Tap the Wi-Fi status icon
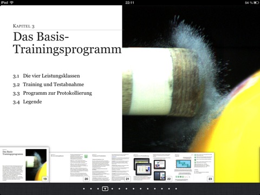The image size is (260, 195). [x=12, y=3]
